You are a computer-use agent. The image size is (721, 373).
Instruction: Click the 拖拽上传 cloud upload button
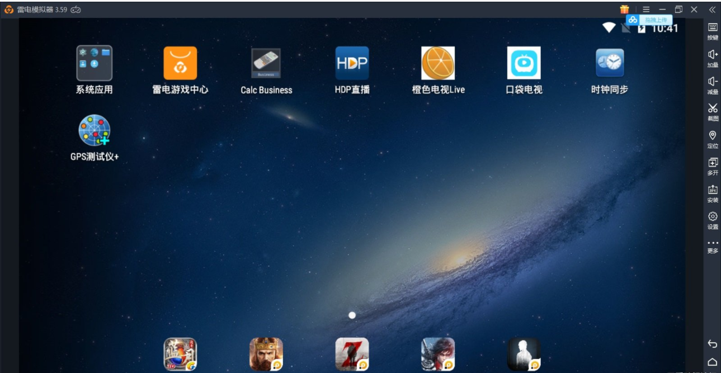point(649,20)
